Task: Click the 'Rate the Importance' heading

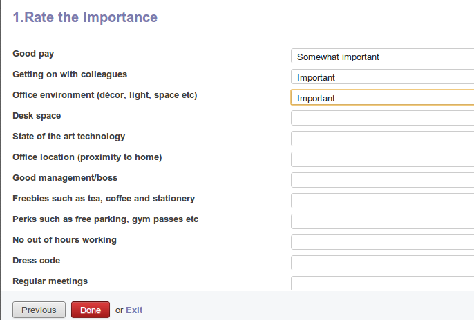Action: pyautogui.click(x=85, y=17)
